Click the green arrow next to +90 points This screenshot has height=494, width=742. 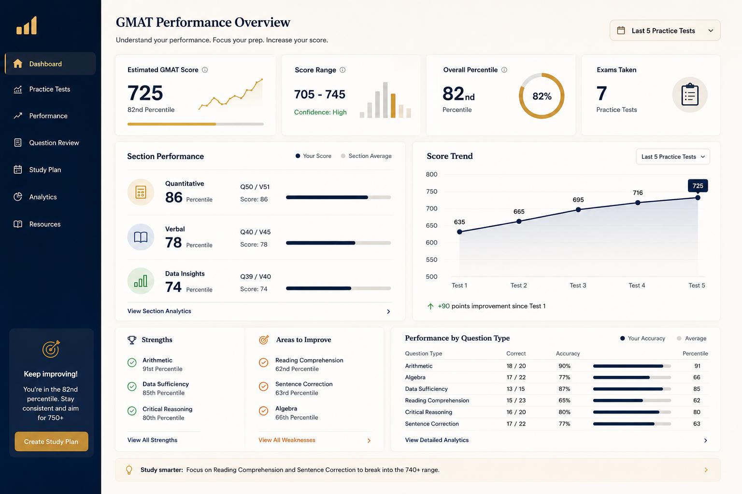point(430,306)
